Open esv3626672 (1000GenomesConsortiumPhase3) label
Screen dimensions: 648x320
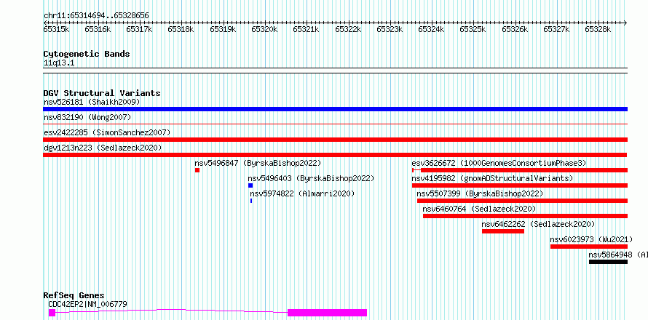(499, 163)
